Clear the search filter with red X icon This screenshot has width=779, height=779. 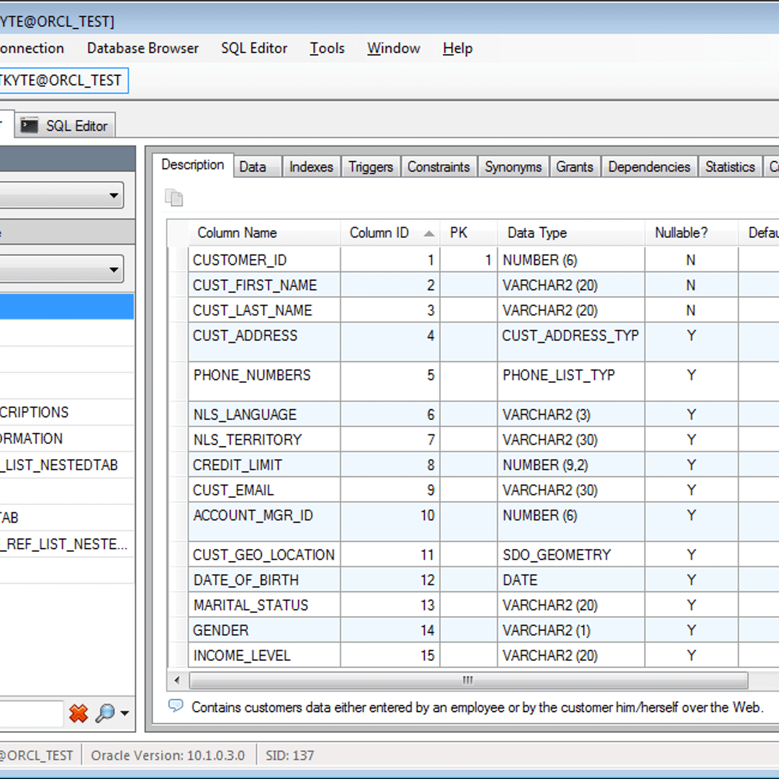pyautogui.click(x=79, y=713)
